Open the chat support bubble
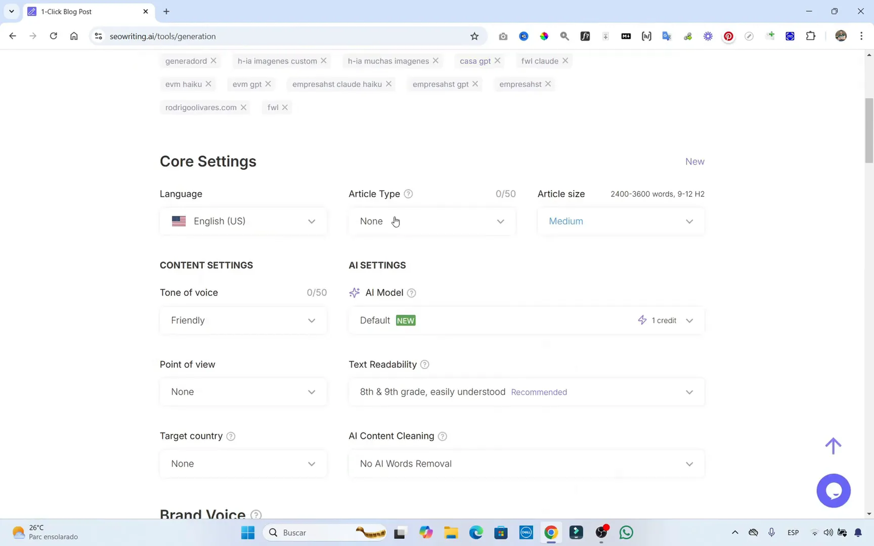Screen dimensions: 874x546 (834, 490)
